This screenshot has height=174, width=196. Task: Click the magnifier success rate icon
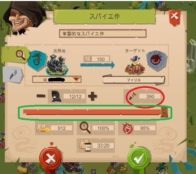(85, 127)
